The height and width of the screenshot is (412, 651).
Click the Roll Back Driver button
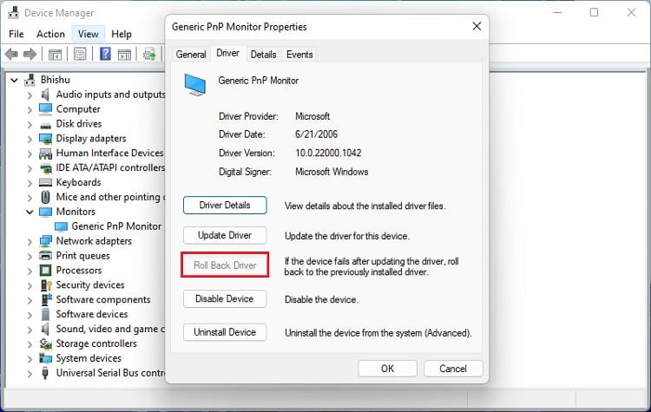[225, 265]
